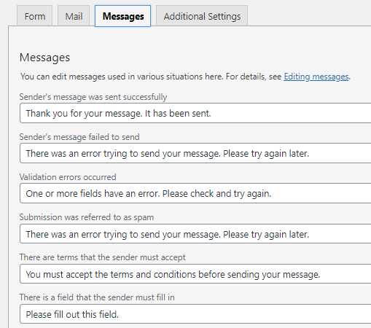Click the 'Sender's message was sent successfully' label
The height and width of the screenshot is (328, 371).
tap(93, 97)
